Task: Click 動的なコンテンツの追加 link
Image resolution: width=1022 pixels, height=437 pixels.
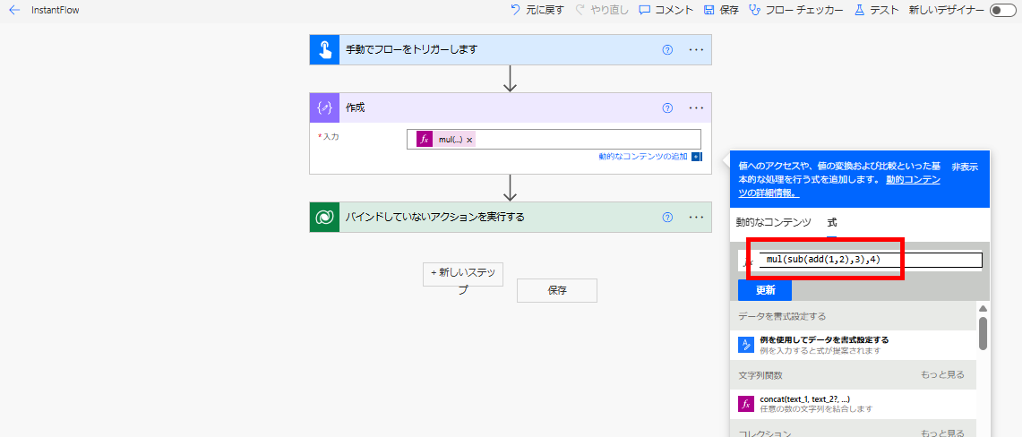Action: [x=643, y=157]
